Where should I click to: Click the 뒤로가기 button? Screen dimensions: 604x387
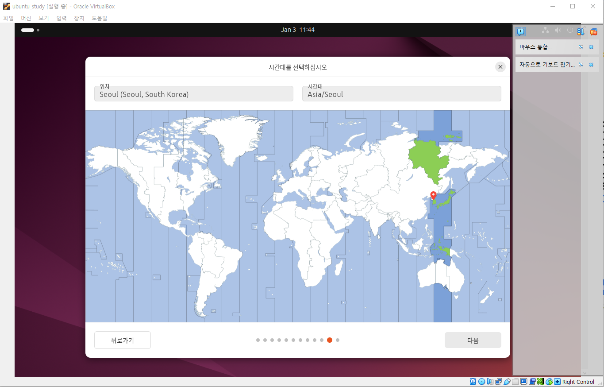(123, 340)
